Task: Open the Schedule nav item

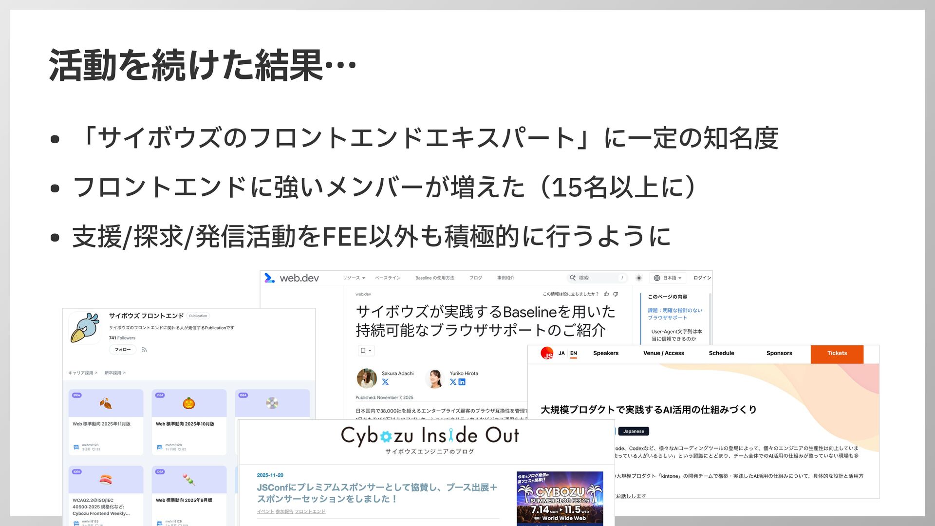Action: [721, 353]
